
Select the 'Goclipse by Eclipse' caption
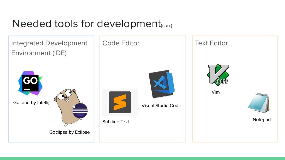[70, 132]
